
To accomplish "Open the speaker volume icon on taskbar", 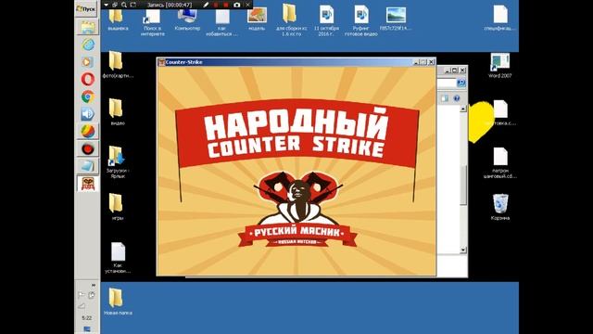I will click(x=88, y=114).
